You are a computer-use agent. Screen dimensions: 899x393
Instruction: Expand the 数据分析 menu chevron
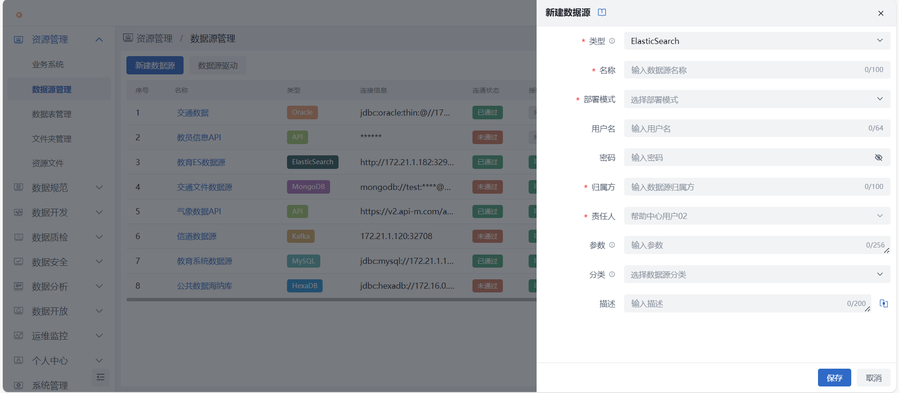coord(99,286)
